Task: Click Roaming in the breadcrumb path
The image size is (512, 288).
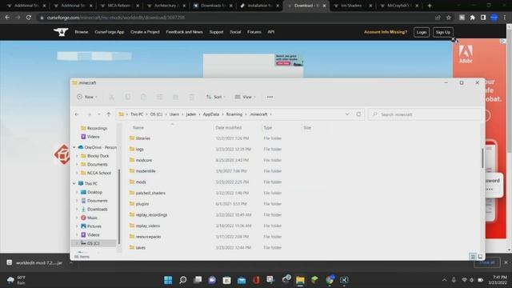Action: tap(234, 114)
